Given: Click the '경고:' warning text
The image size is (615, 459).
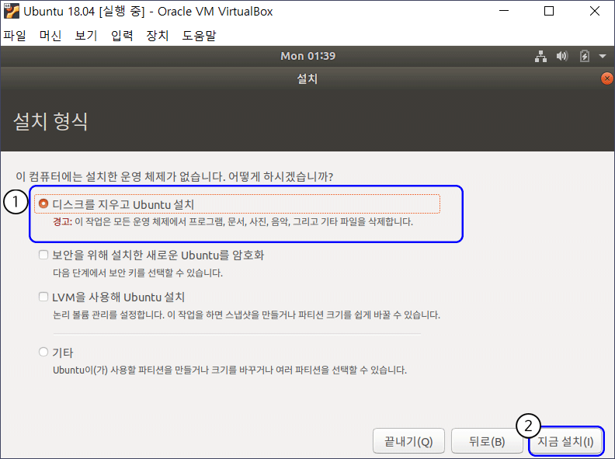Looking at the screenshot, I should pyautogui.click(x=62, y=221).
